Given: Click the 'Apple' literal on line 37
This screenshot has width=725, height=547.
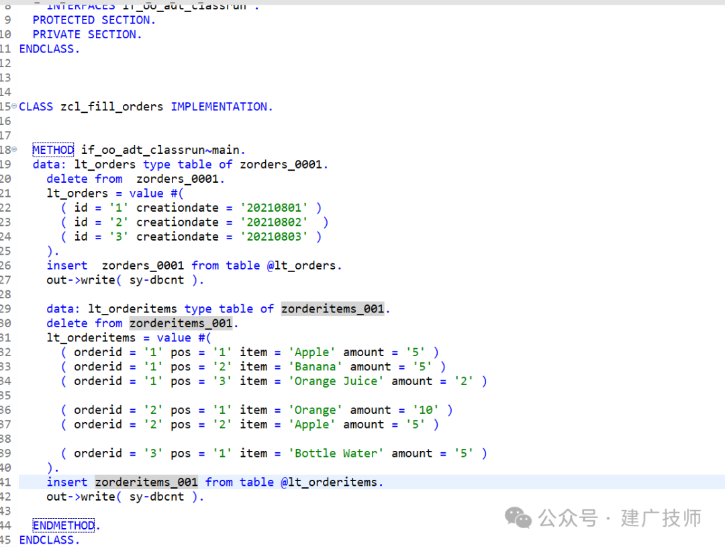Looking at the screenshot, I should pyautogui.click(x=311, y=425).
